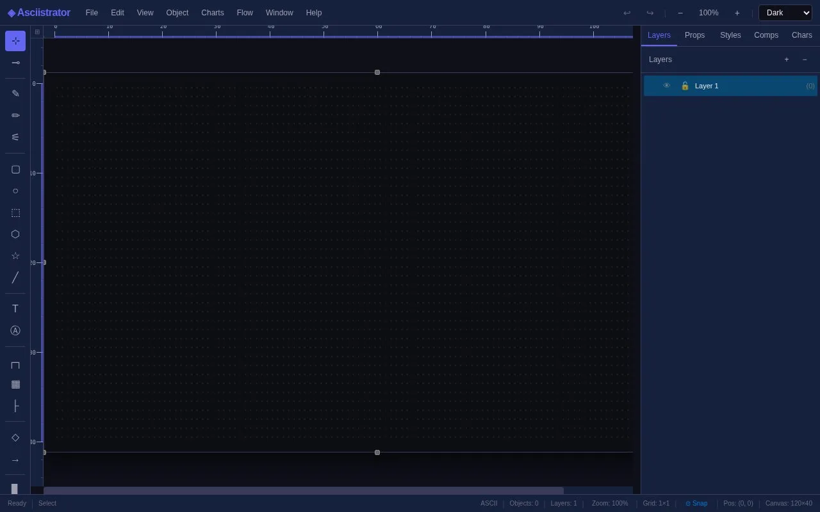Select the Ellipse tool
This screenshot has height=512, width=820.
coord(15,191)
